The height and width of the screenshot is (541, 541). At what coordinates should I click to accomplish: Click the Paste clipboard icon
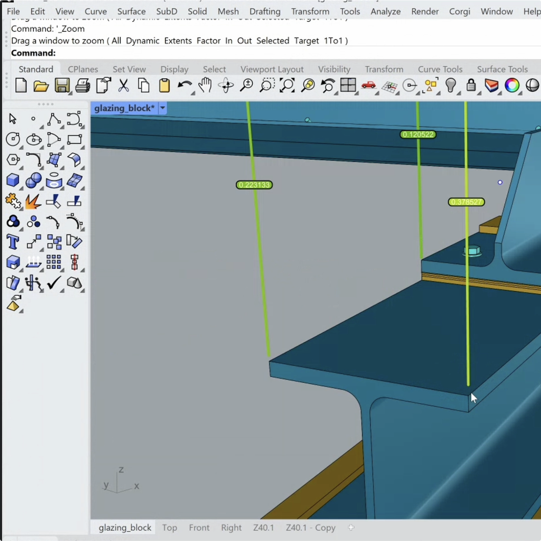pyautogui.click(x=164, y=86)
